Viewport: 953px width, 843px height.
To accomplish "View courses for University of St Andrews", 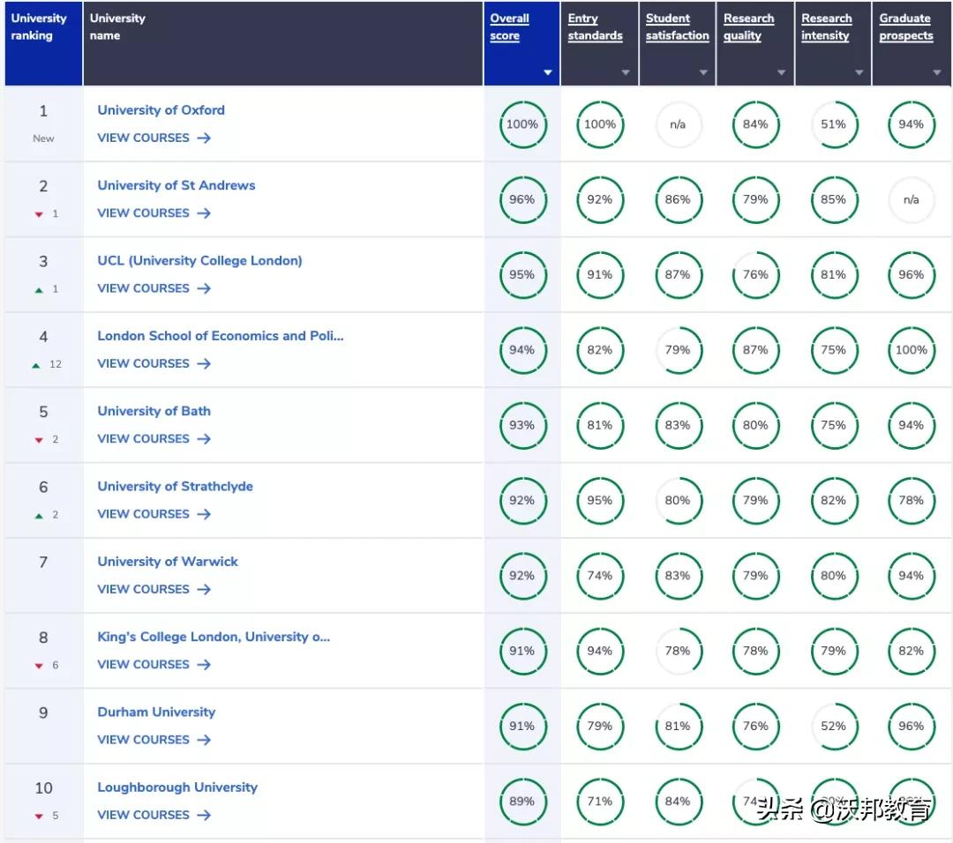I will 154,213.
